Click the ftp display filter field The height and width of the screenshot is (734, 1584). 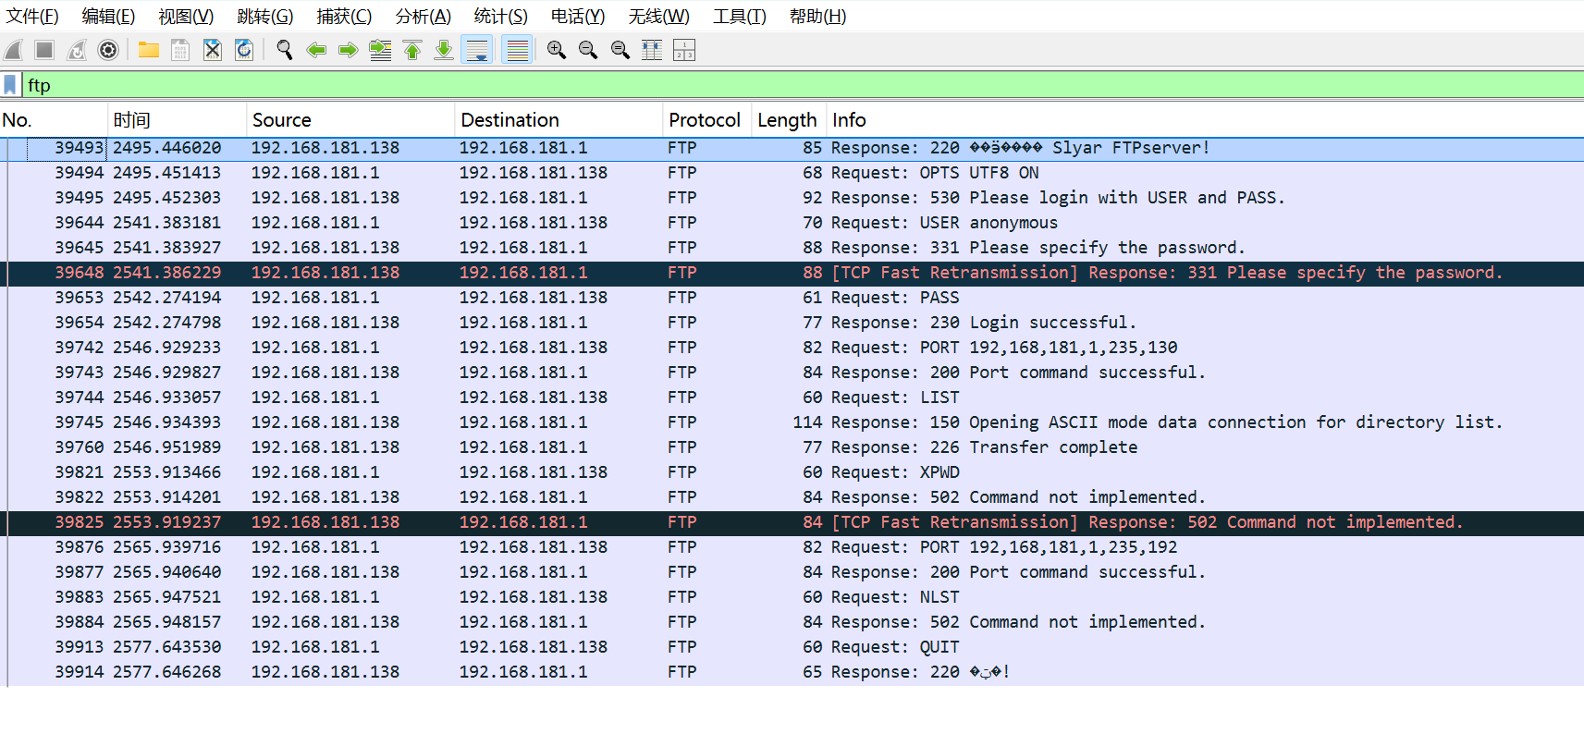[740, 85]
